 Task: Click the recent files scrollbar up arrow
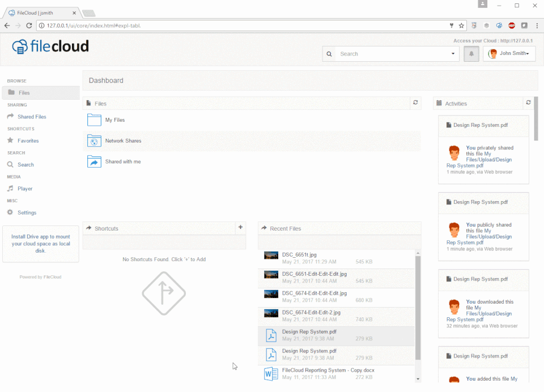[418, 253]
